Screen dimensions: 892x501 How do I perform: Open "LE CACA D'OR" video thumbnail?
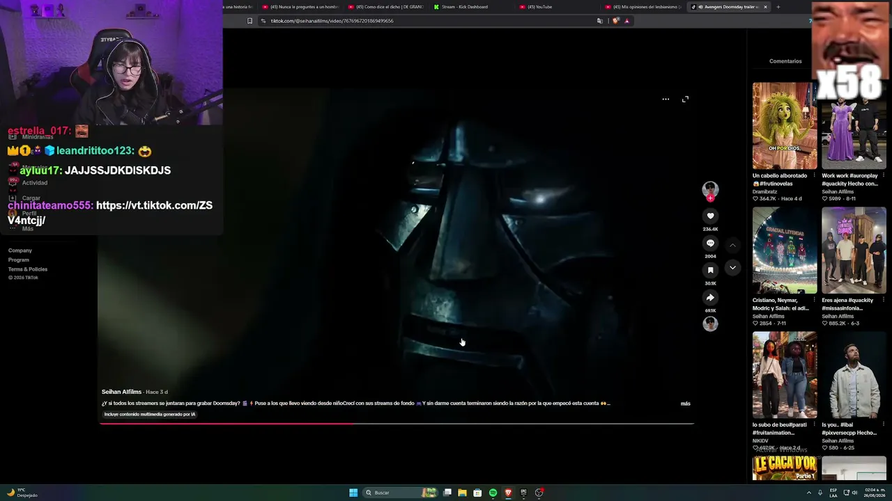[x=785, y=468]
